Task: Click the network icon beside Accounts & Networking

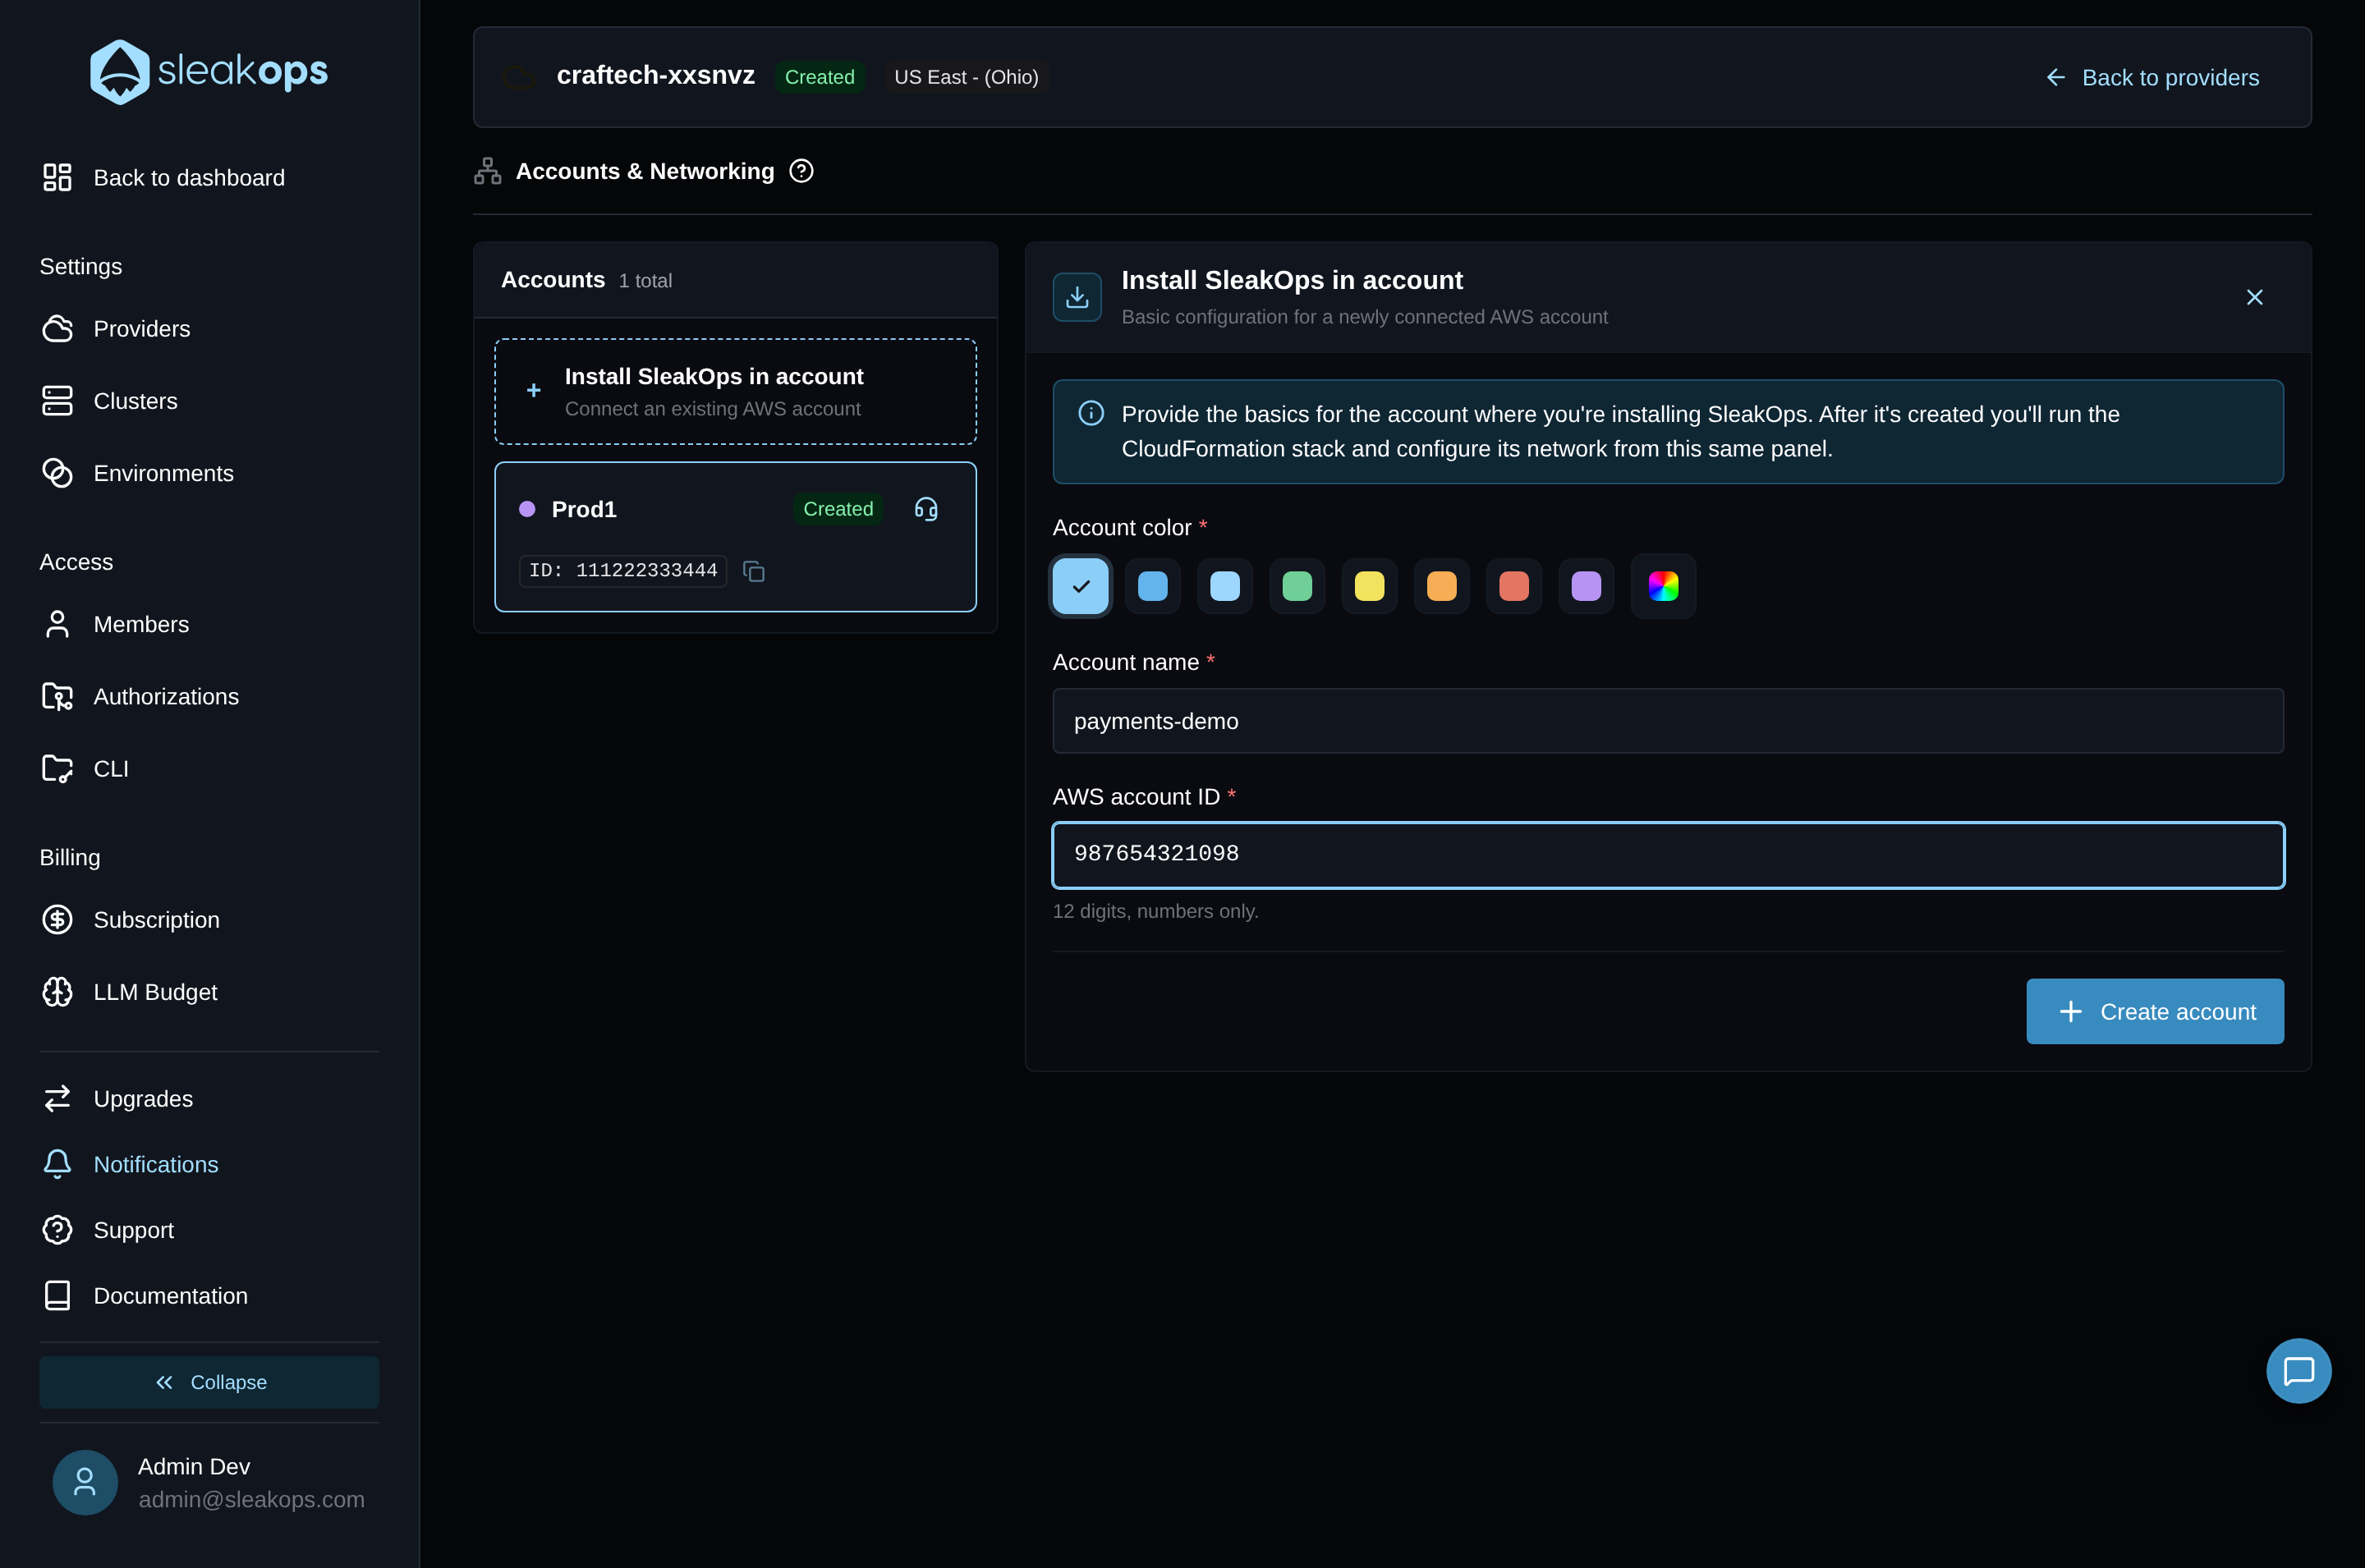Action: pos(487,171)
